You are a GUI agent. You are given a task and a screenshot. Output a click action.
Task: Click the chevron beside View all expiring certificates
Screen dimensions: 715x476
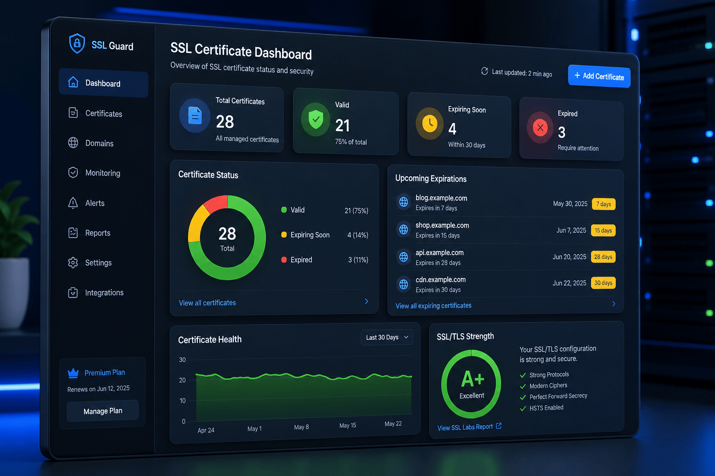614,304
